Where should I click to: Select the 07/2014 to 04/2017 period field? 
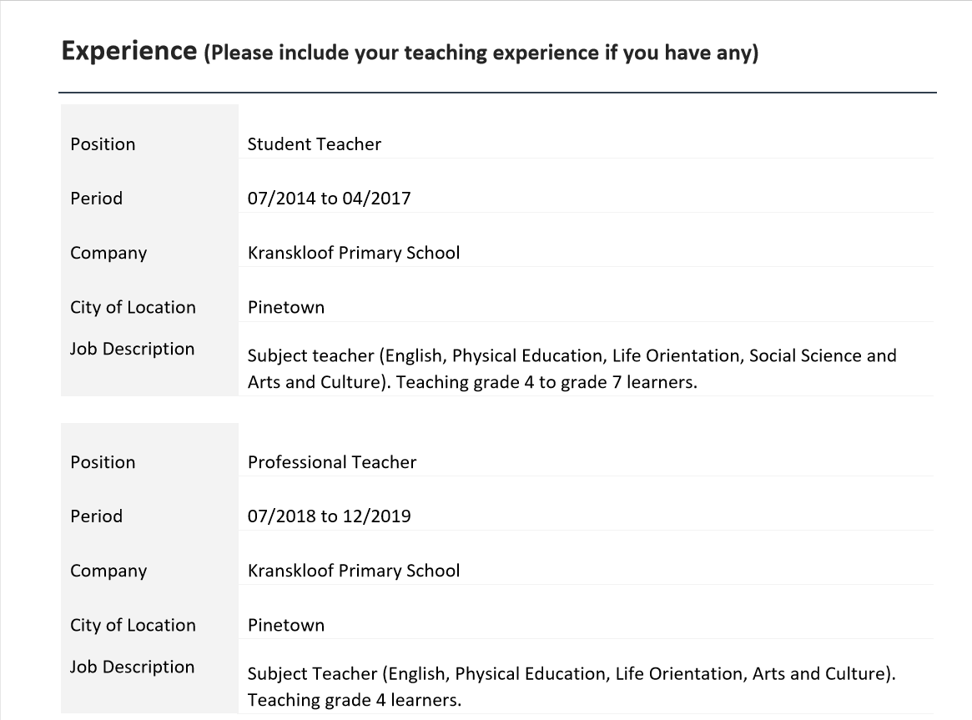click(x=329, y=199)
